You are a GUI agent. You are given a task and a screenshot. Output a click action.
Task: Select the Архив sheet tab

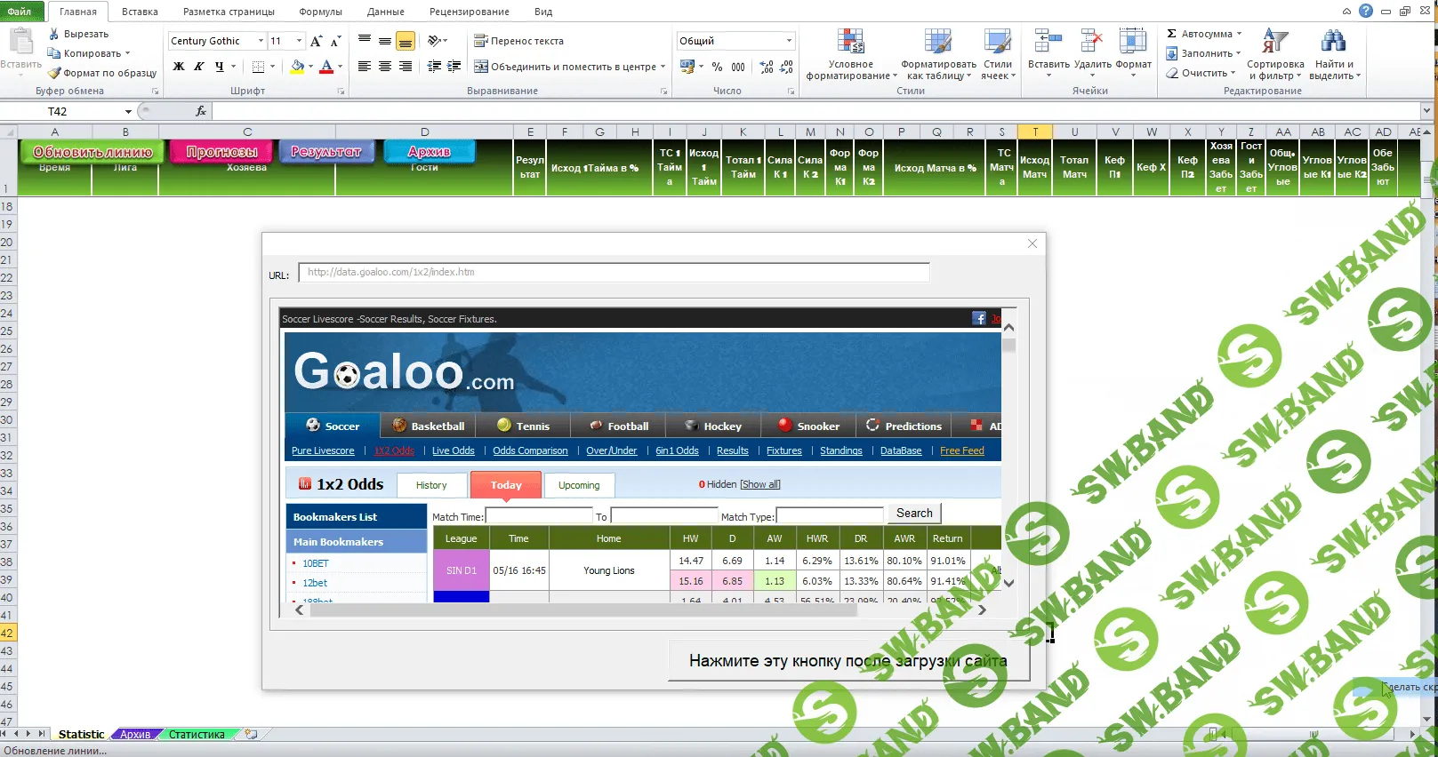(x=135, y=734)
